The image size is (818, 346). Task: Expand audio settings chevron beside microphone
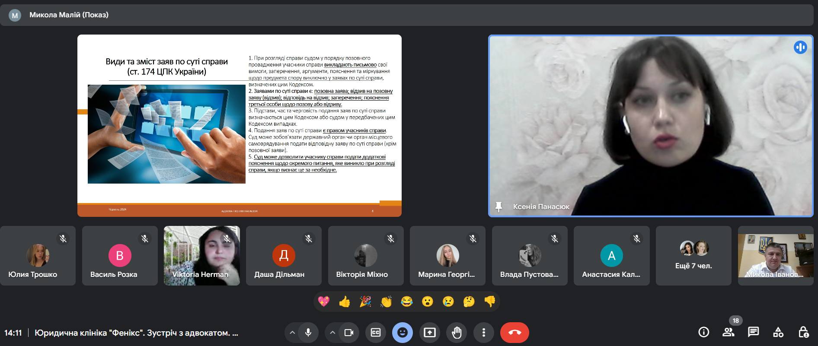point(292,333)
